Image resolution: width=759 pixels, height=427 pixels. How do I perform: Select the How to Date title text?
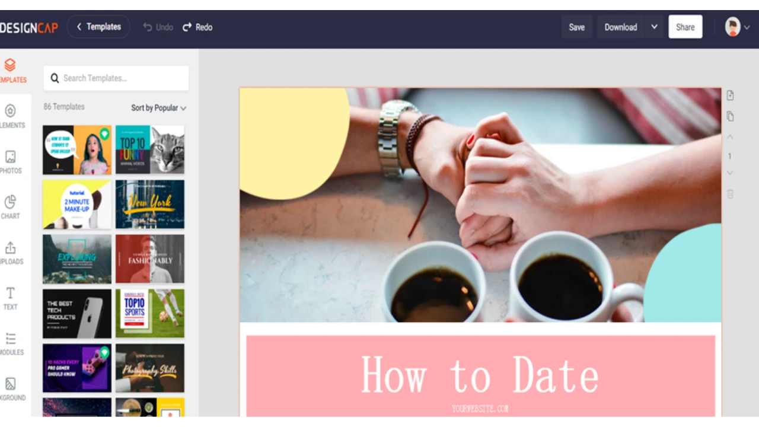[x=480, y=375]
